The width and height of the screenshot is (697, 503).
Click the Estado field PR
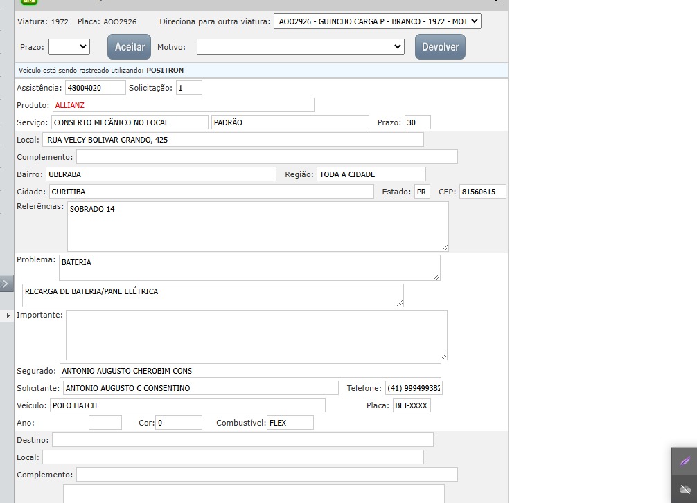(x=423, y=192)
